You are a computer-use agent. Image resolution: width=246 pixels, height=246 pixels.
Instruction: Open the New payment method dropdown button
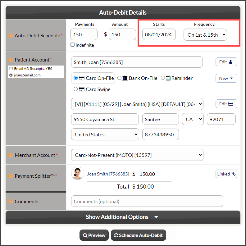pyautogui.click(x=226, y=78)
